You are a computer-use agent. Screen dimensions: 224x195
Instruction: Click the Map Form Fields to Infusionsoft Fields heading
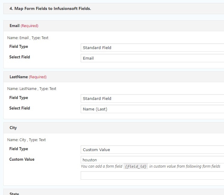50,9
